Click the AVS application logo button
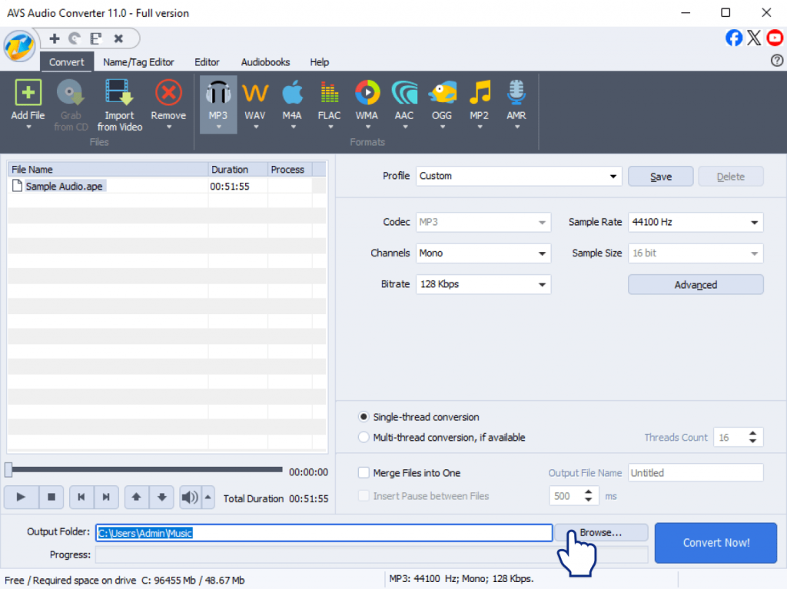The width and height of the screenshot is (787, 589). coord(19,47)
